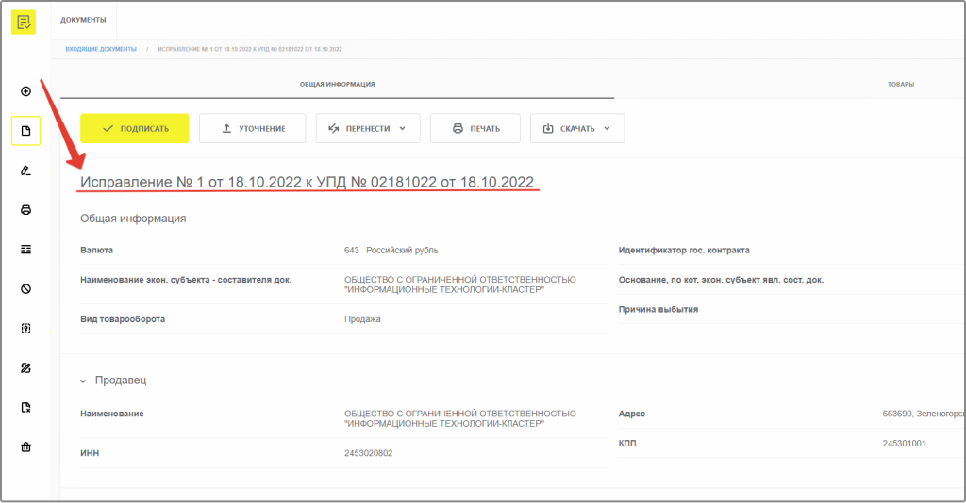This screenshot has height=503, width=966.
Task: Click the ИНН field label
Action: pyautogui.click(x=90, y=453)
